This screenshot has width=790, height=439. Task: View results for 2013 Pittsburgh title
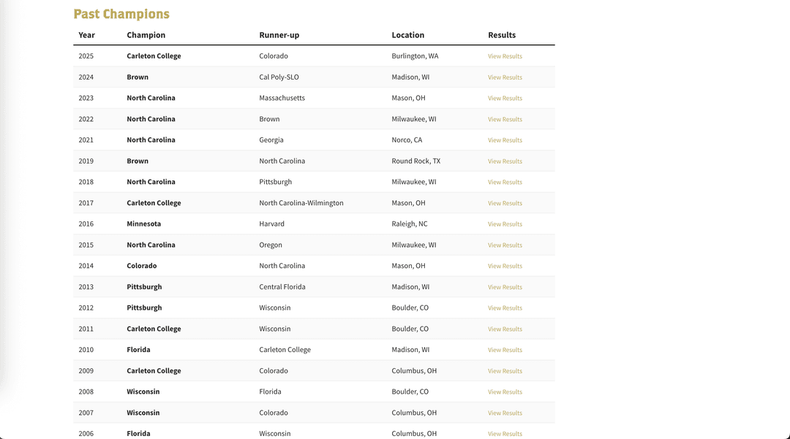point(505,287)
